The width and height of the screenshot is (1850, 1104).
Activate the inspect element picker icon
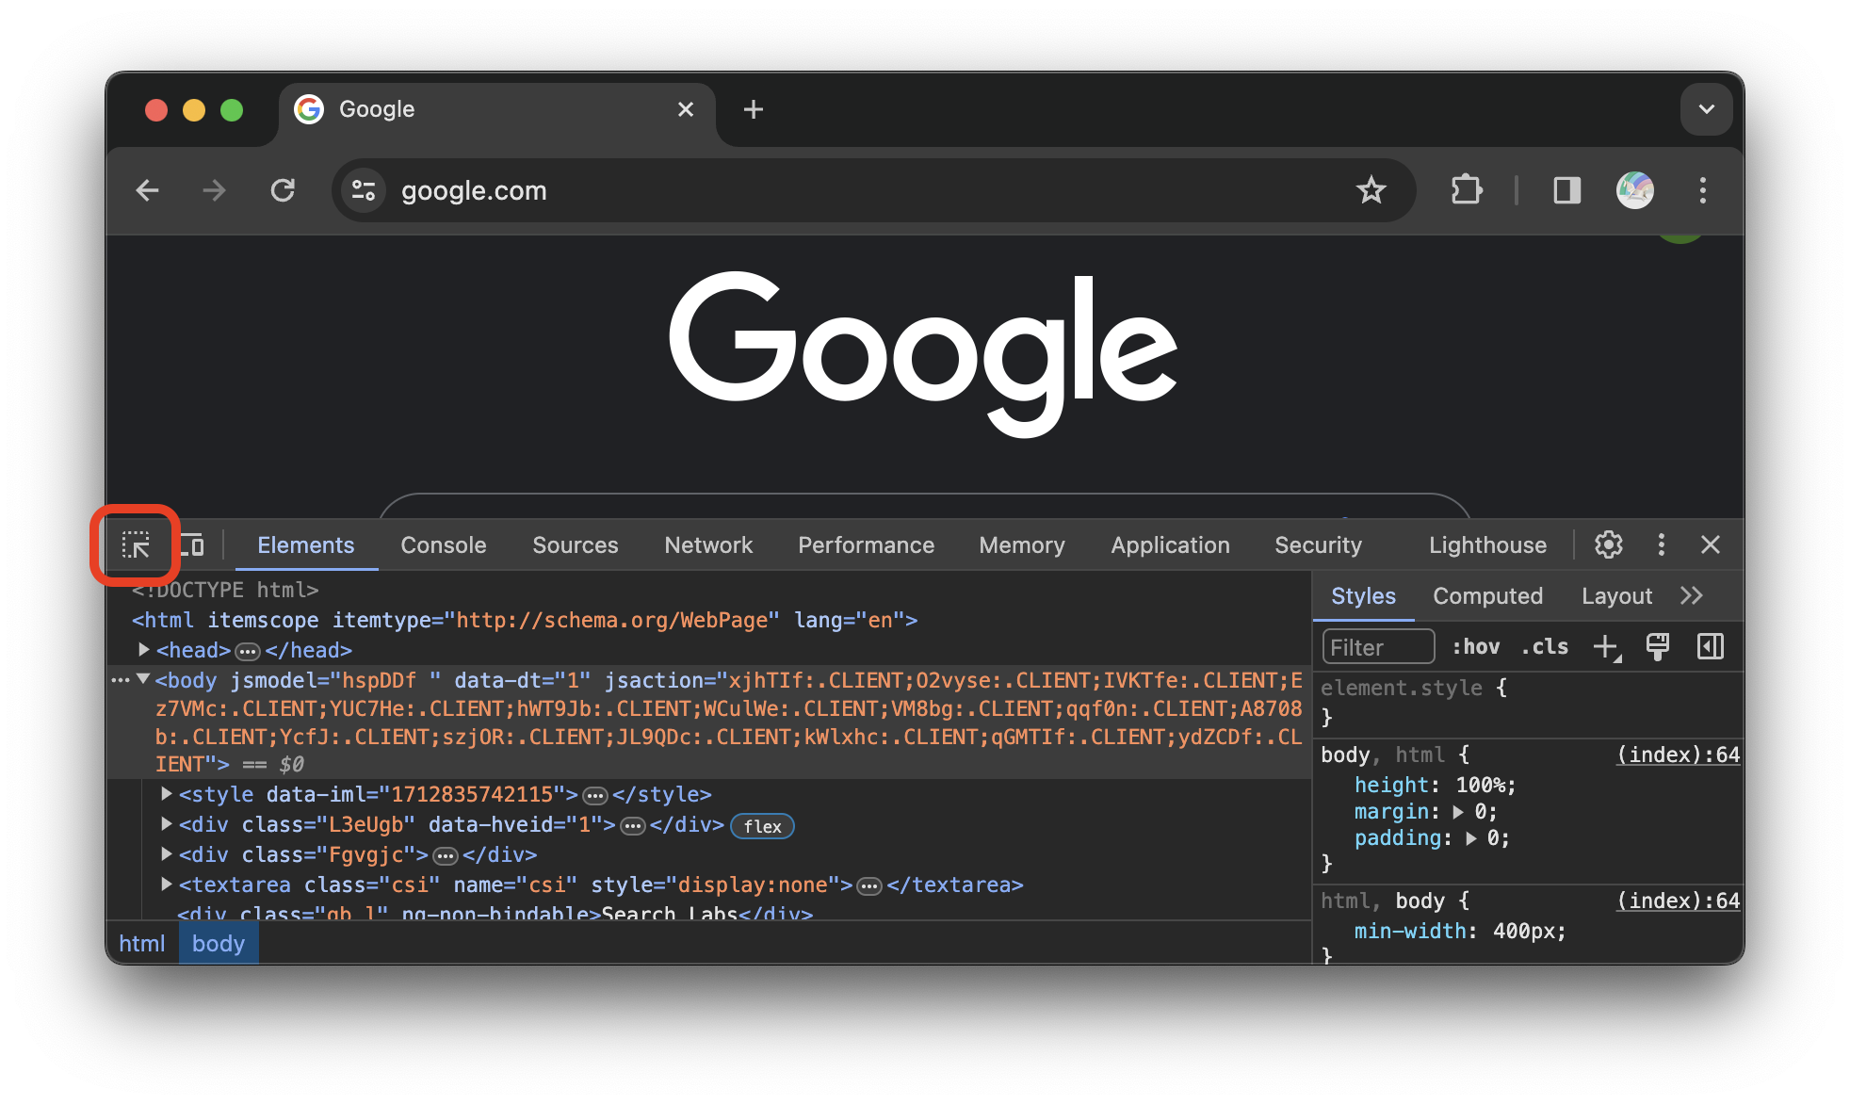pos(136,544)
